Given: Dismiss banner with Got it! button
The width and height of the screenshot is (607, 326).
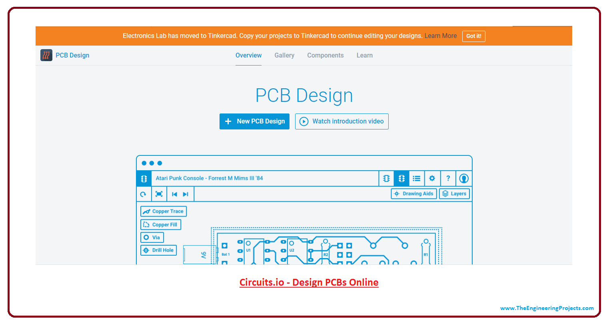Looking at the screenshot, I should click(x=474, y=36).
